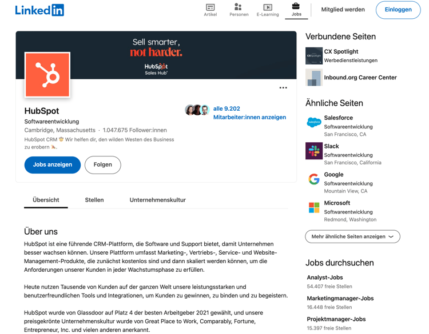This screenshot has width=429, height=334.
Task: Click the Redmond, Washington text
Action: click(x=350, y=220)
